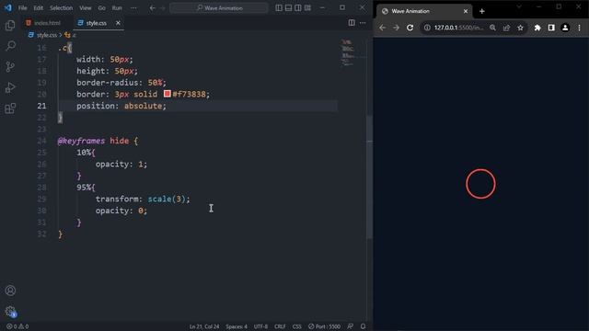
Task: Toggle the primary side bar layout icon
Action: coord(279,7)
